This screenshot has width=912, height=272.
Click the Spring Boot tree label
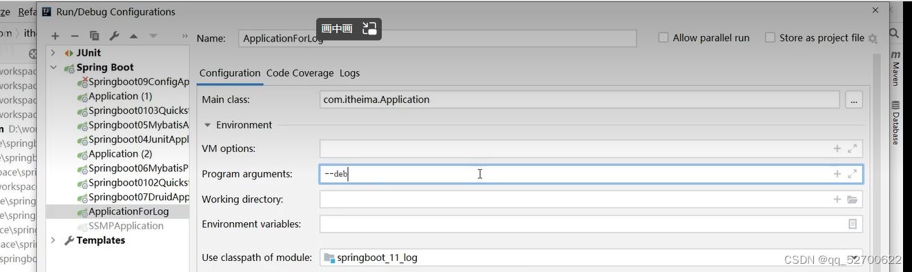point(105,67)
